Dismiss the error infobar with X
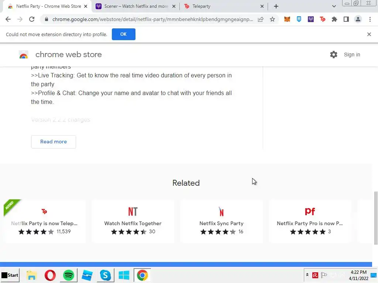378x283 pixels. click(x=369, y=34)
